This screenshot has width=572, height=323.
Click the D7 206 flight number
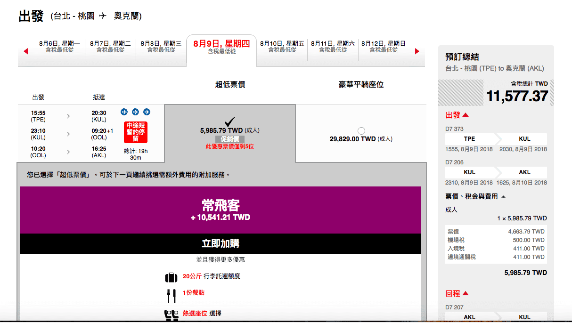(454, 162)
